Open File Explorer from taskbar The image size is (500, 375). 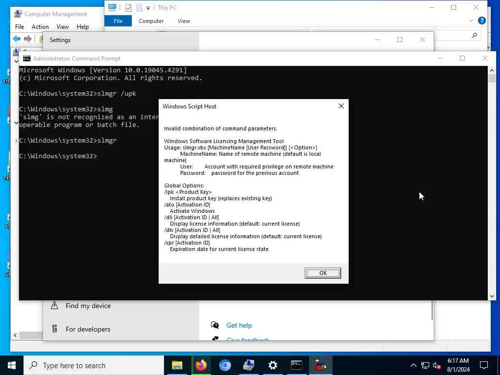pyautogui.click(x=177, y=365)
